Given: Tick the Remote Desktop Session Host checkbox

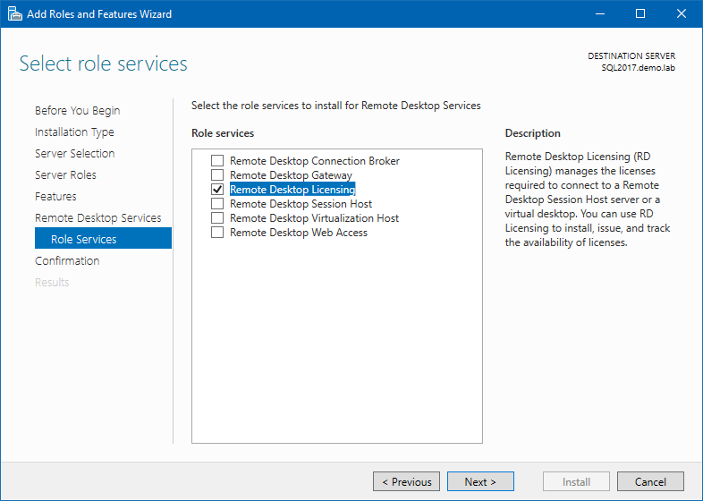Looking at the screenshot, I should tap(216, 204).
